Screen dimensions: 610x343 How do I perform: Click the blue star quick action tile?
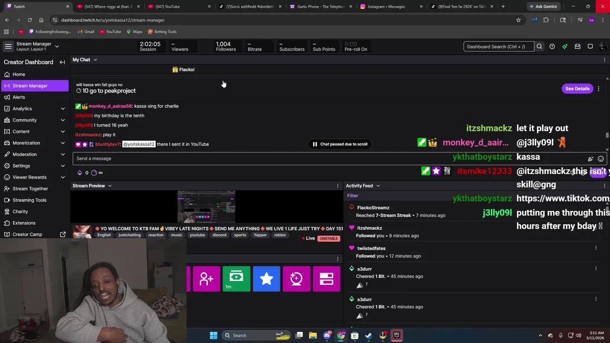266,279
